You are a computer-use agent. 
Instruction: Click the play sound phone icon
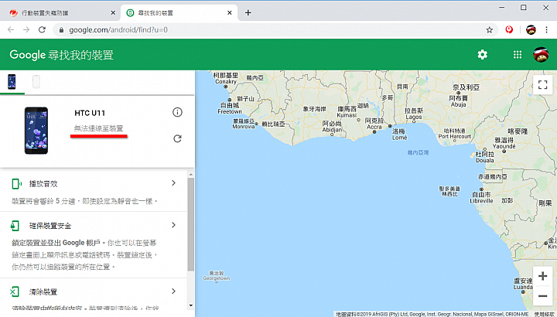(x=16, y=183)
